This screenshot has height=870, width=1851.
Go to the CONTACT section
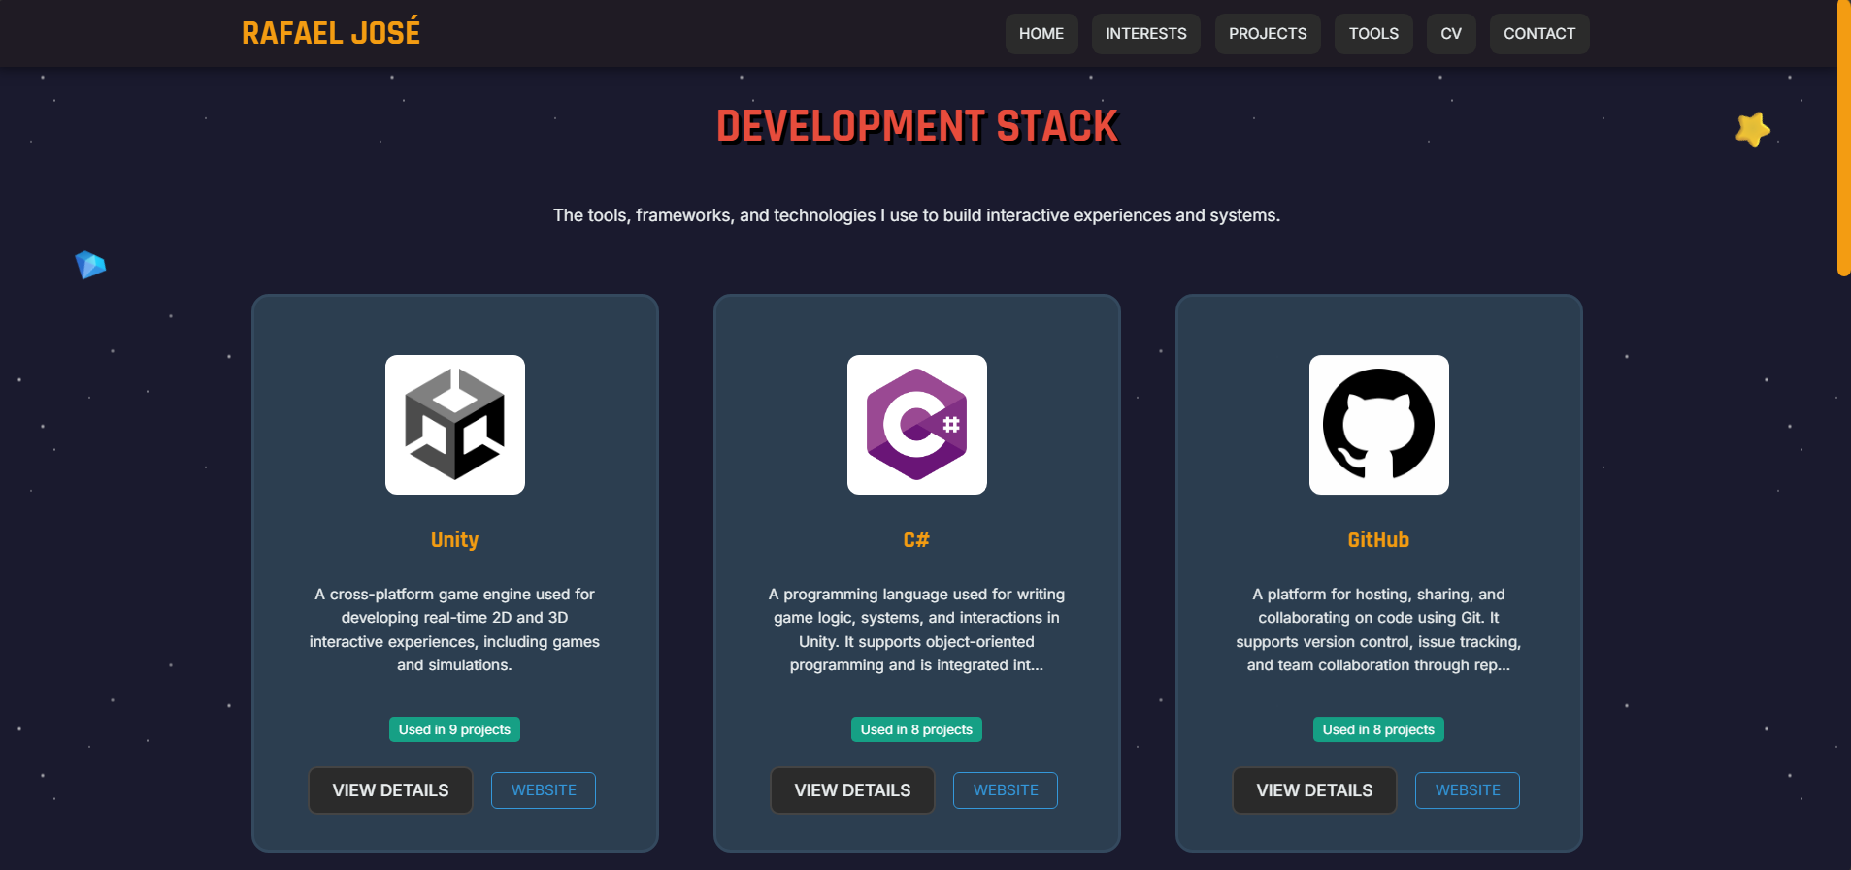coord(1539,34)
